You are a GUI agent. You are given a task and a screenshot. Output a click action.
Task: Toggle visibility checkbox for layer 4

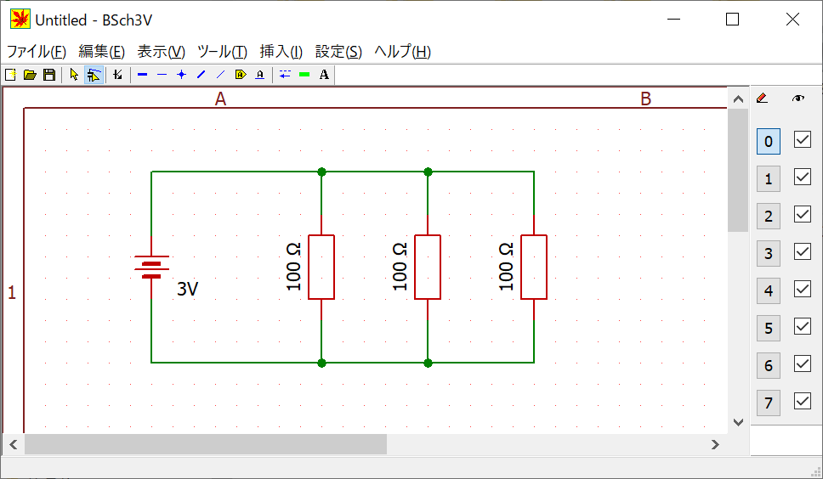(x=803, y=289)
